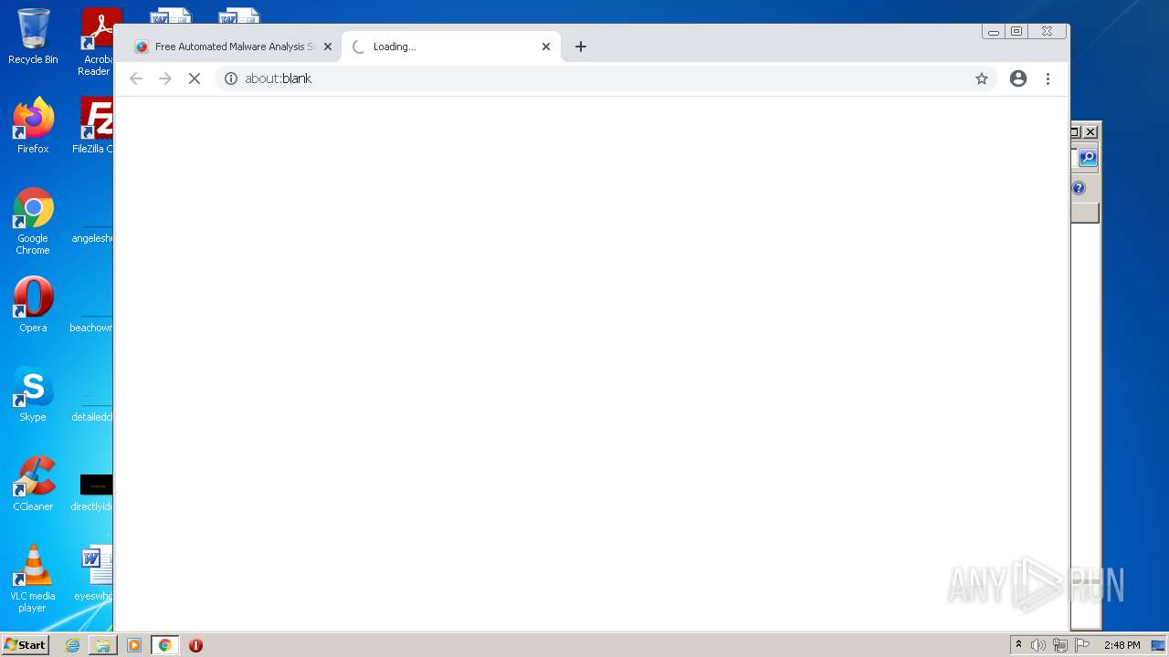Open Chrome three-dot menu
Image resolution: width=1169 pixels, height=657 pixels.
(x=1048, y=78)
